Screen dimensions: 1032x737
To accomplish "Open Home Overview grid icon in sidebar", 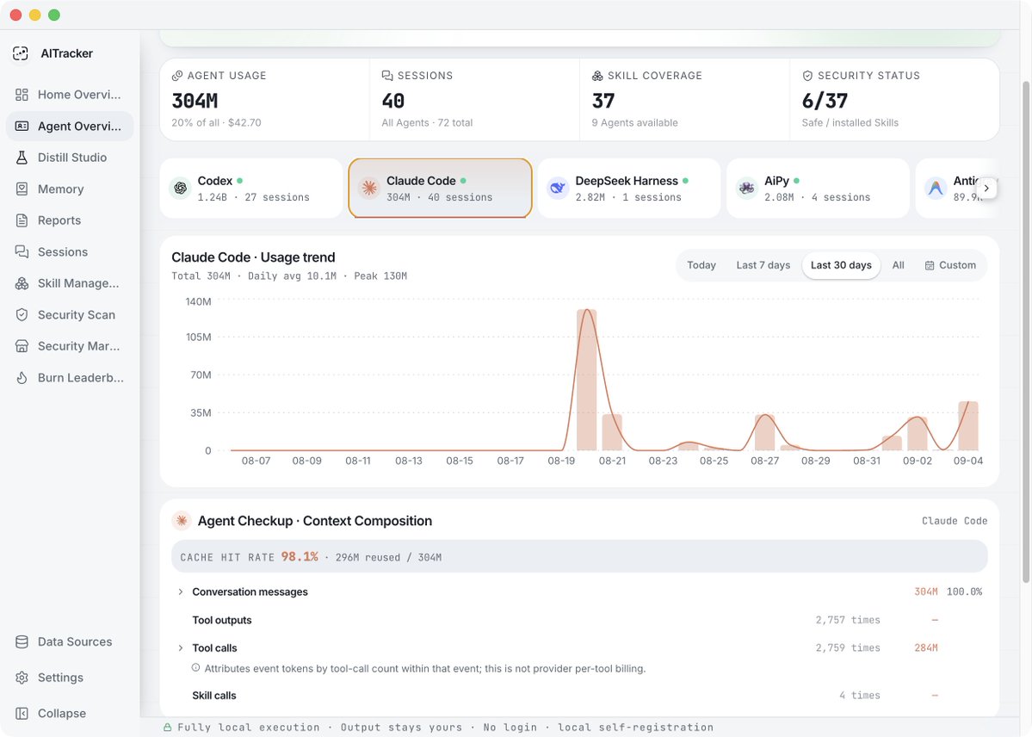I will point(22,95).
